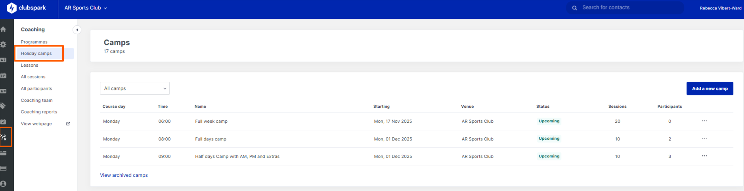Open the website browser icon in the sidebar
The width and height of the screenshot is (744, 191).
click(x=3, y=153)
